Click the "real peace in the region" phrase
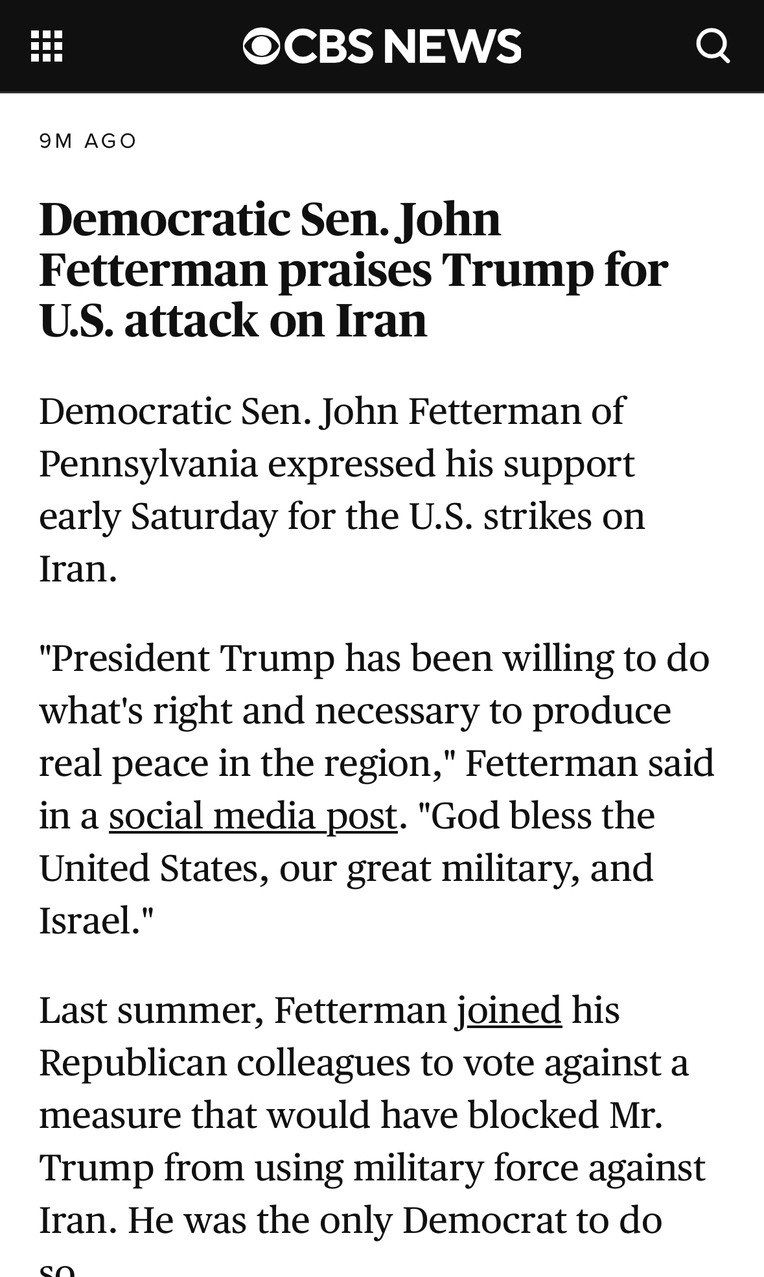The height and width of the screenshot is (1277, 764). coord(237,763)
